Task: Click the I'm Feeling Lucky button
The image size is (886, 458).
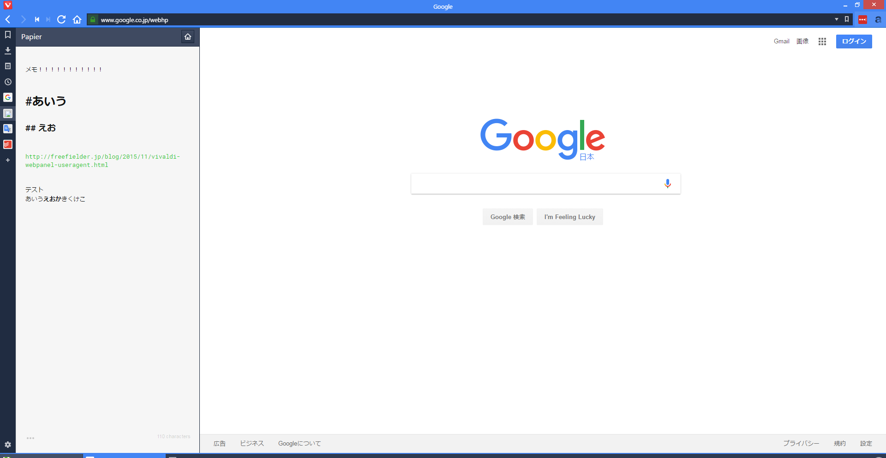Action: [x=570, y=217]
